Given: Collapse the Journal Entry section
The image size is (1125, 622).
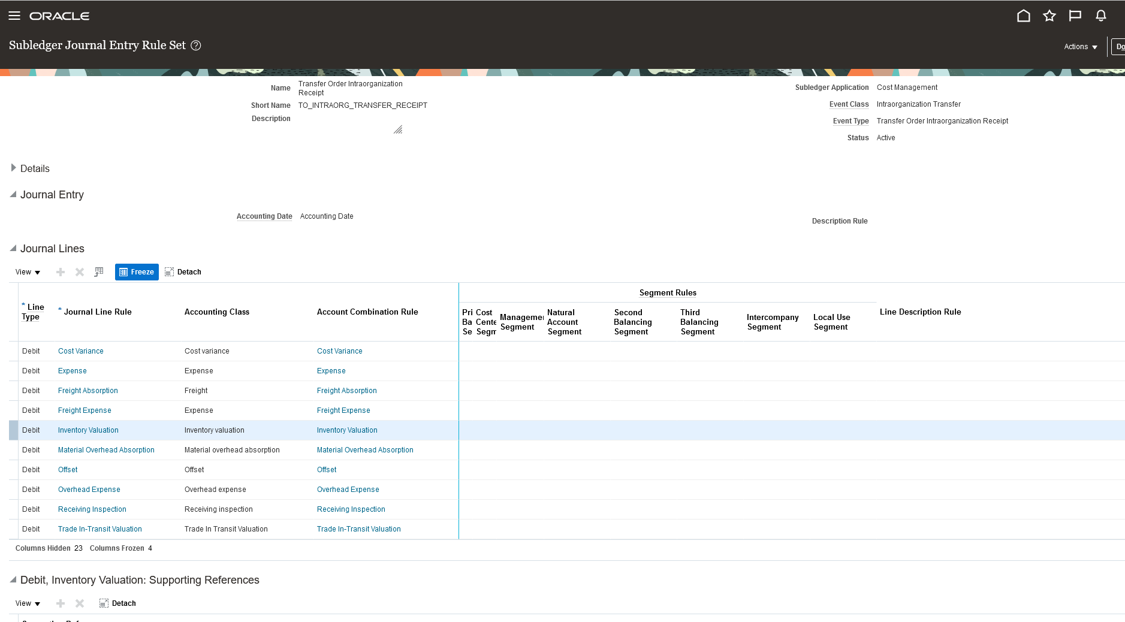Looking at the screenshot, I should (x=13, y=194).
